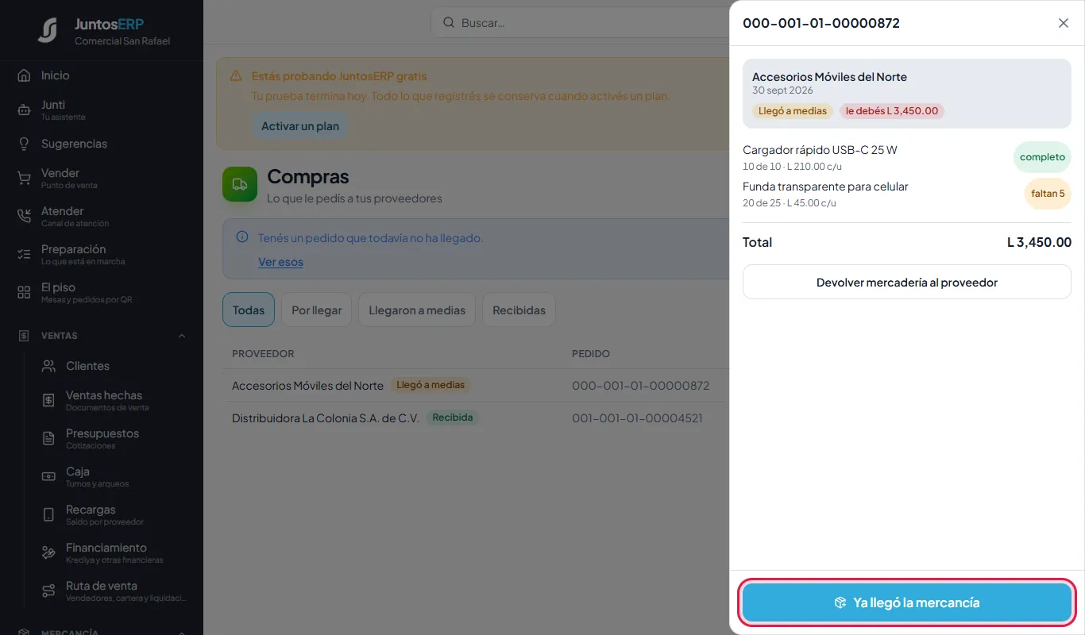This screenshot has height=635, width=1085.
Task: Click the El piso grid icon
Action: 24,293
